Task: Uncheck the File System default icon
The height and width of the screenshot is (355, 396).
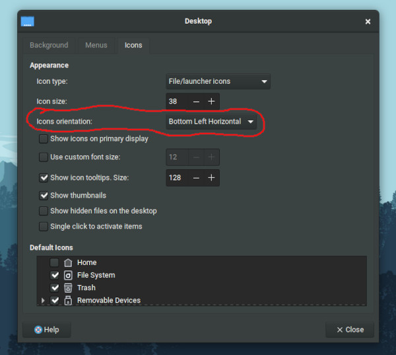Action: pyautogui.click(x=55, y=275)
